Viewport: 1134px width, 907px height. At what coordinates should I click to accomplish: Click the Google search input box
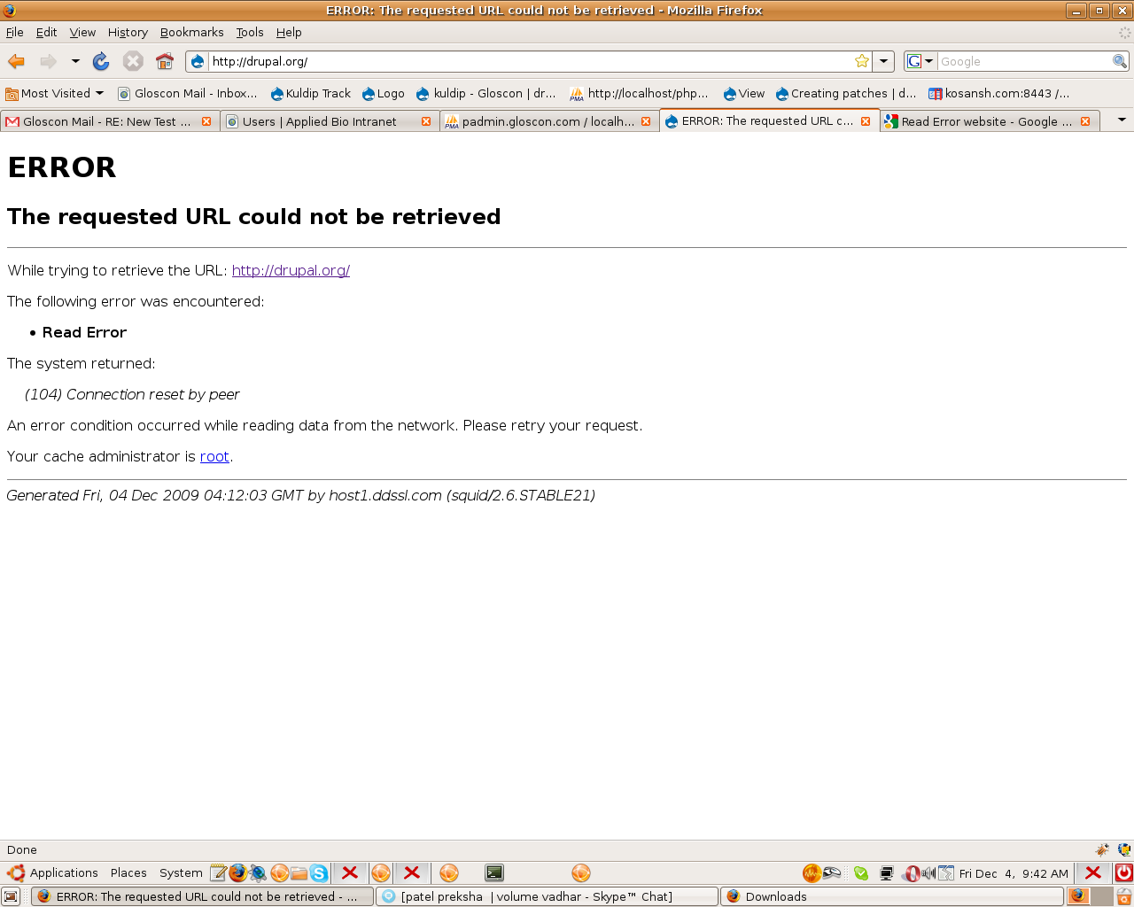pos(1025,61)
